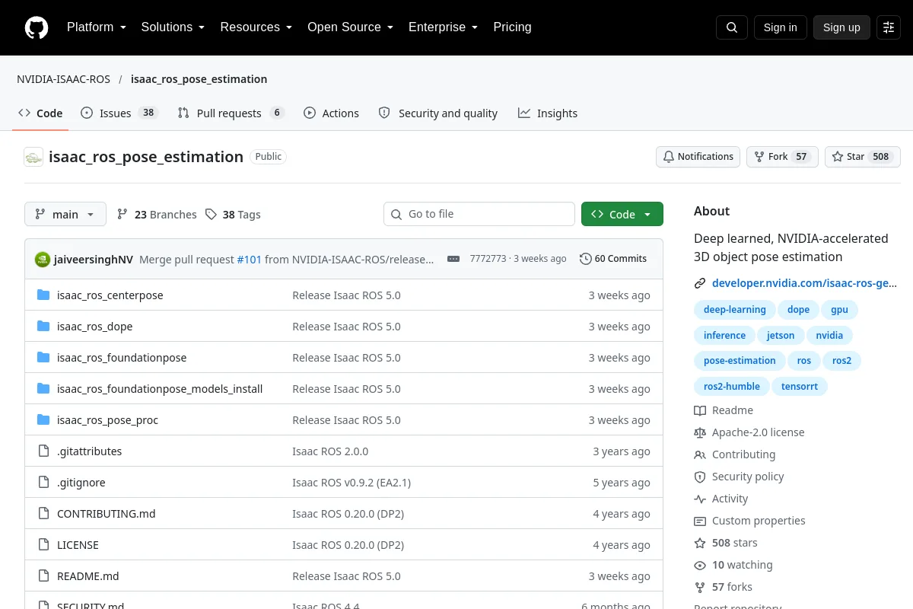Viewport: 913px width, 609px height.
Task: Switch to the Issues tab
Action: (x=119, y=113)
